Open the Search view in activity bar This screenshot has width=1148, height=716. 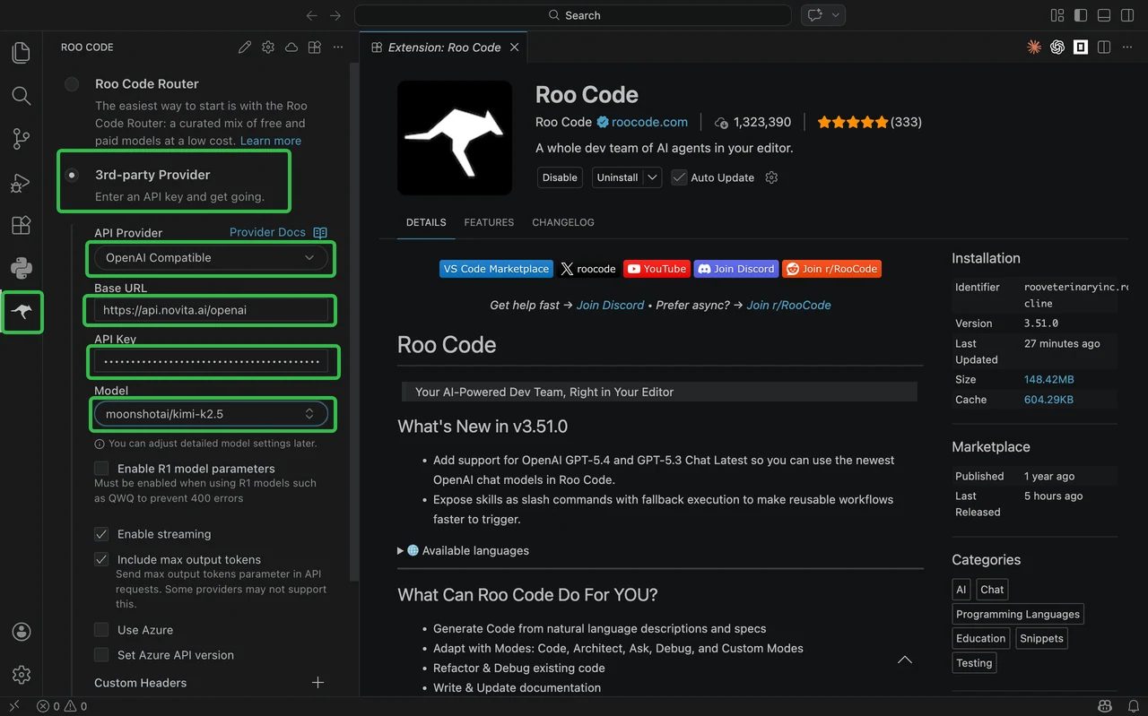pos(22,96)
